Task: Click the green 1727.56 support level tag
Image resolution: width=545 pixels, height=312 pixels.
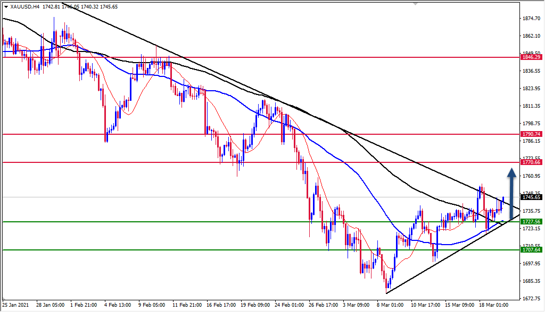Action: click(532, 222)
